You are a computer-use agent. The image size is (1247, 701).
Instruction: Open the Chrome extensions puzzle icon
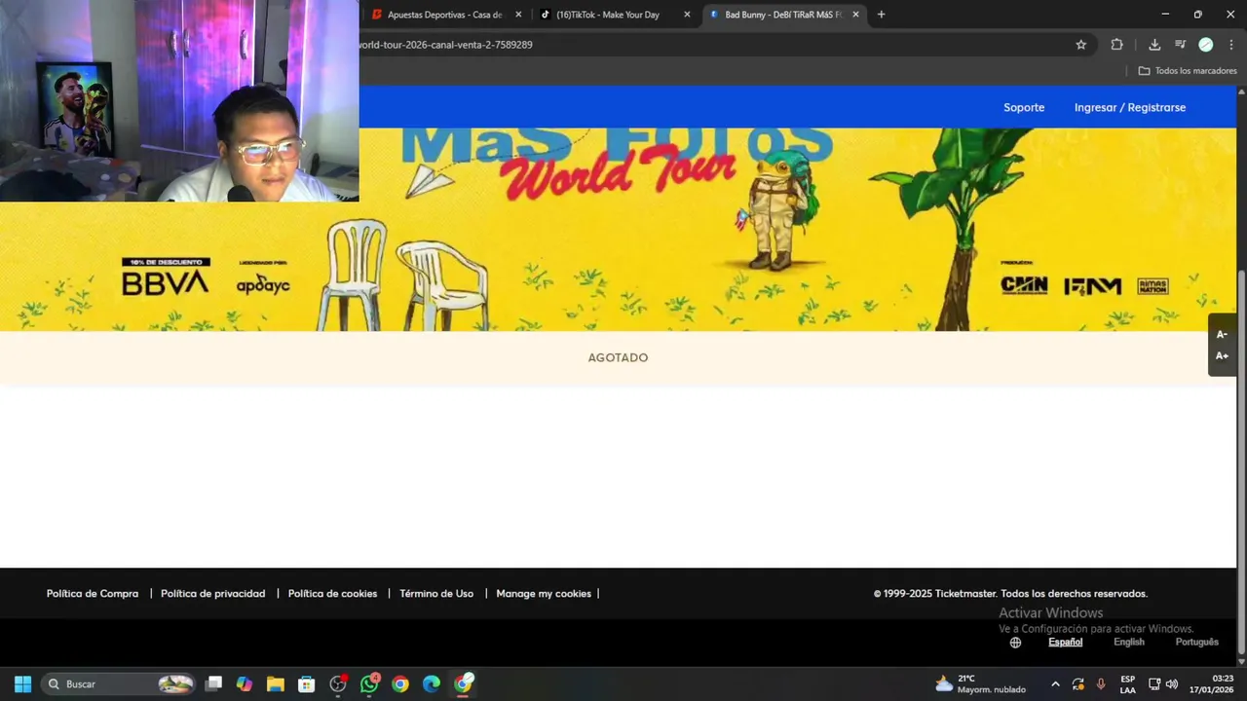tap(1116, 45)
